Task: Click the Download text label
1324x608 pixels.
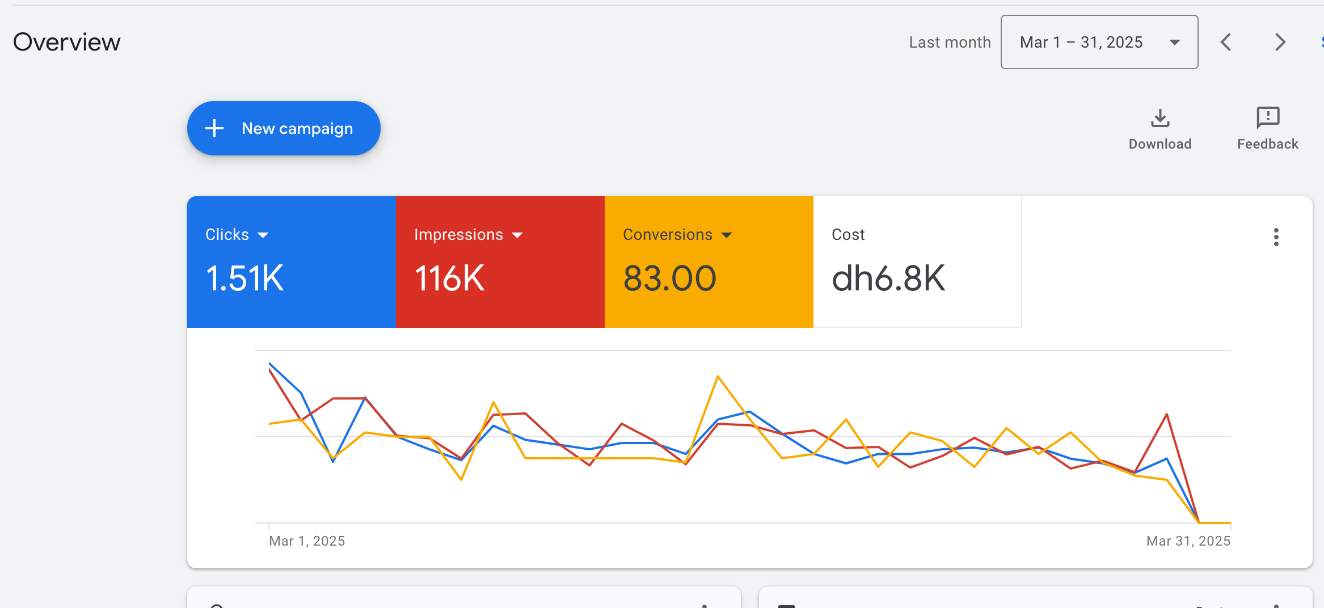Action: coord(1160,144)
